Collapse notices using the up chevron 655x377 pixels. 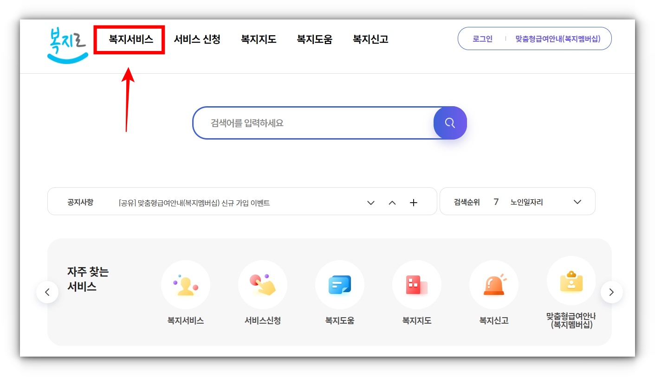coord(392,203)
